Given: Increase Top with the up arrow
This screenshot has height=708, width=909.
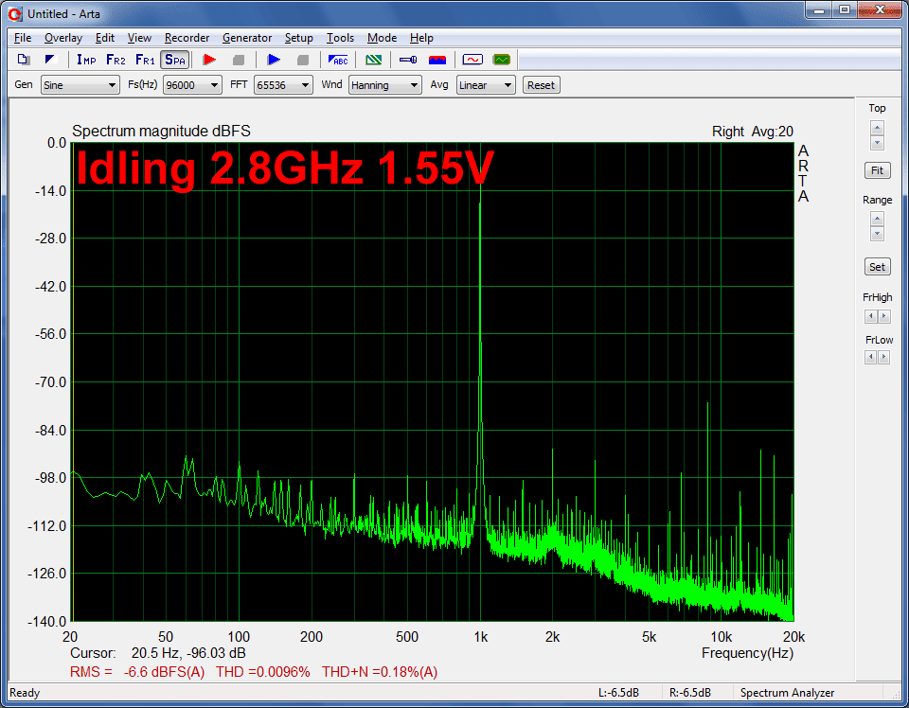Looking at the screenshot, I should point(877,128).
